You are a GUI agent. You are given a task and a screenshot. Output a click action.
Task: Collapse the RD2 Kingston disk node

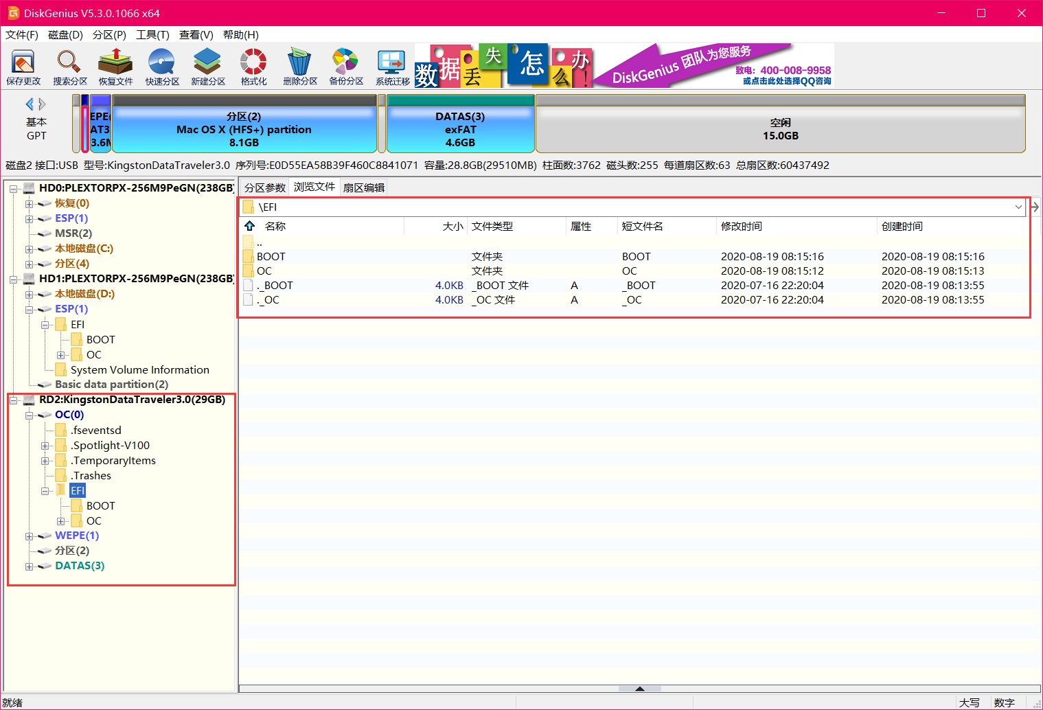[x=13, y=400]
